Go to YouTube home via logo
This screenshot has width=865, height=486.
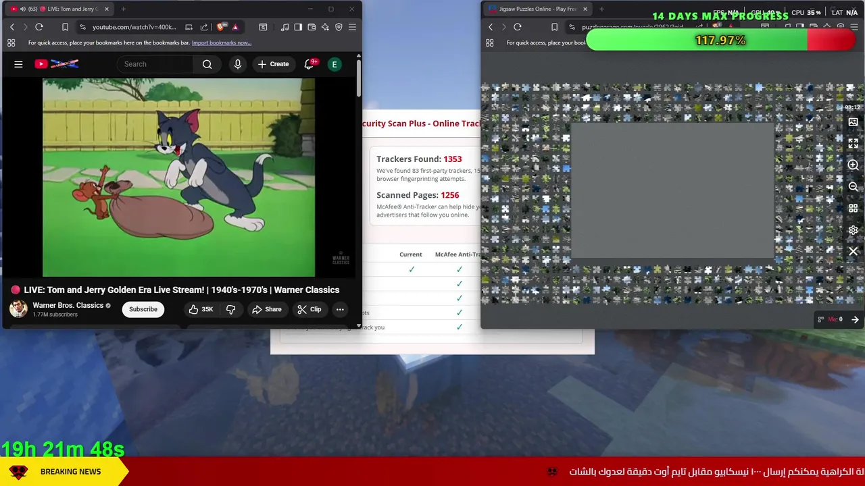57,64
